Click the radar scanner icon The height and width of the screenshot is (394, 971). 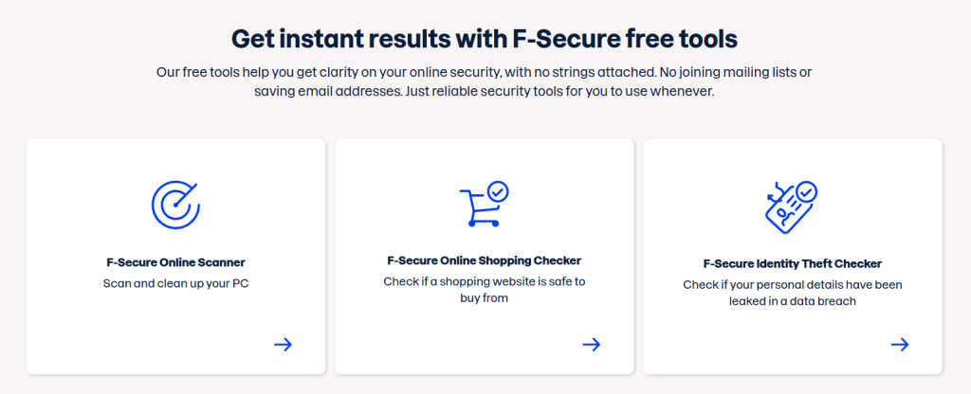175,203
